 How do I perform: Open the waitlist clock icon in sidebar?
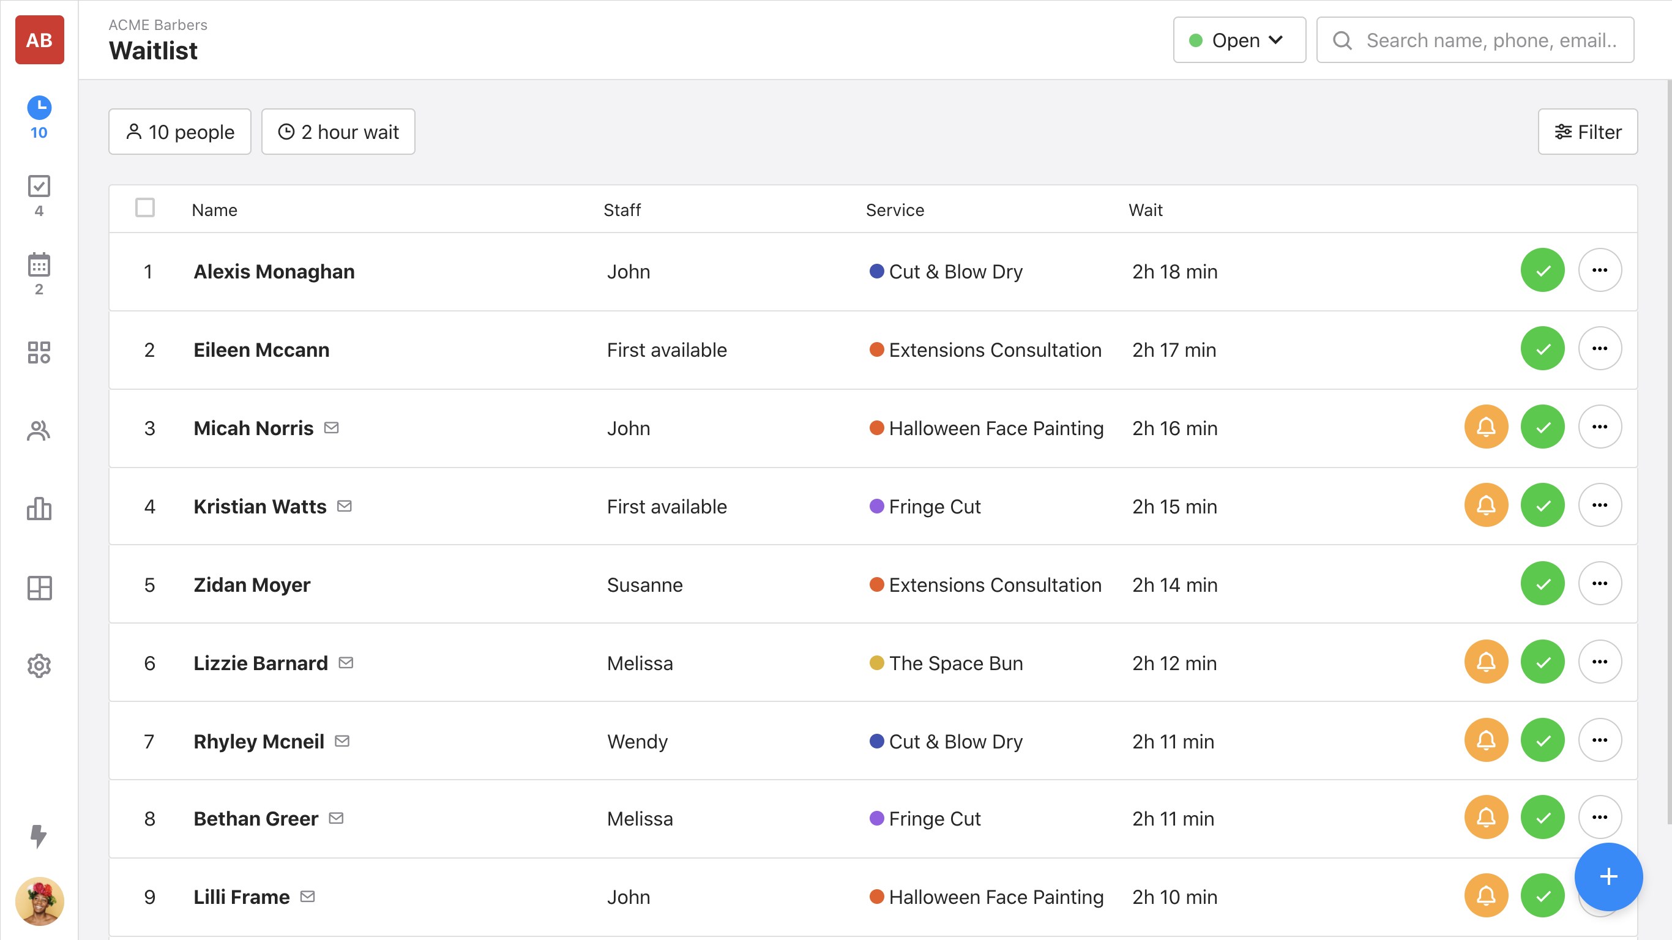click(x=39, y=108)
